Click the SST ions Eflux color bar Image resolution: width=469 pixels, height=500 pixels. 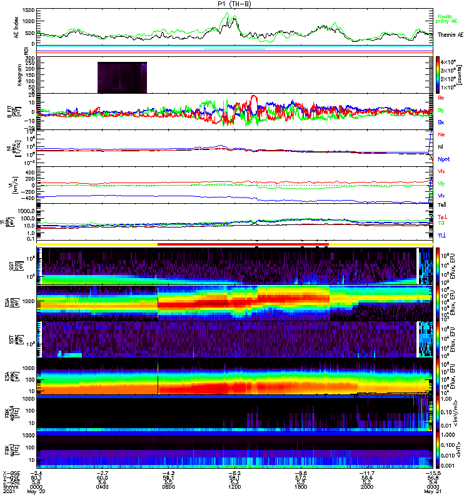point(438,266)
